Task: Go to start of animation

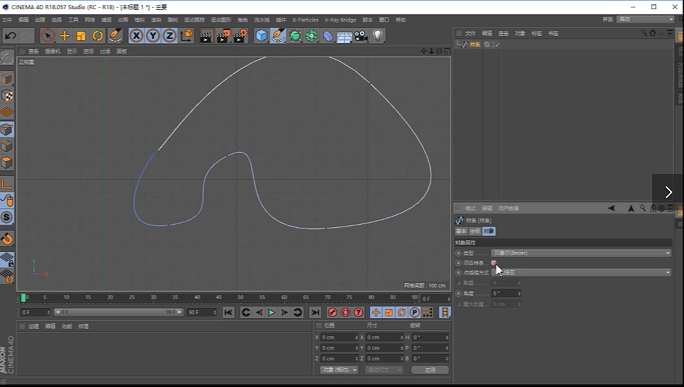Action: click(228, 312)
